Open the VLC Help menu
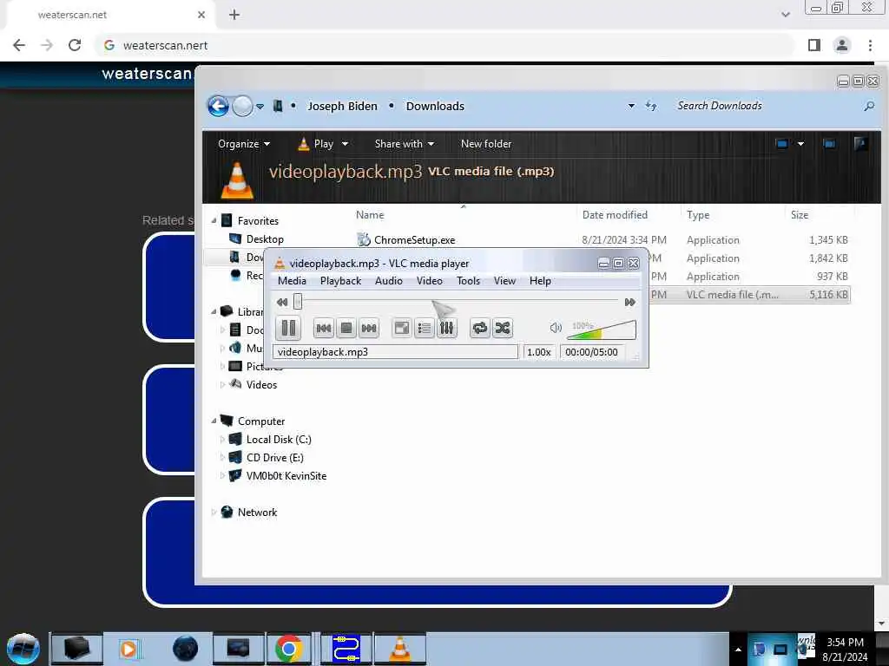Viewport: 889px width, 666px height. point(540,281)
